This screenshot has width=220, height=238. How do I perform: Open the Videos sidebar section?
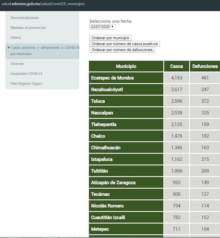click(16, 38)
